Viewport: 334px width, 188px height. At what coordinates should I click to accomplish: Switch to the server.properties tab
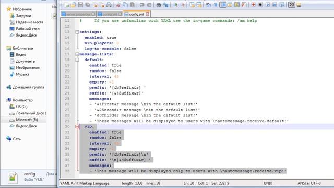(x=78, y=14)
